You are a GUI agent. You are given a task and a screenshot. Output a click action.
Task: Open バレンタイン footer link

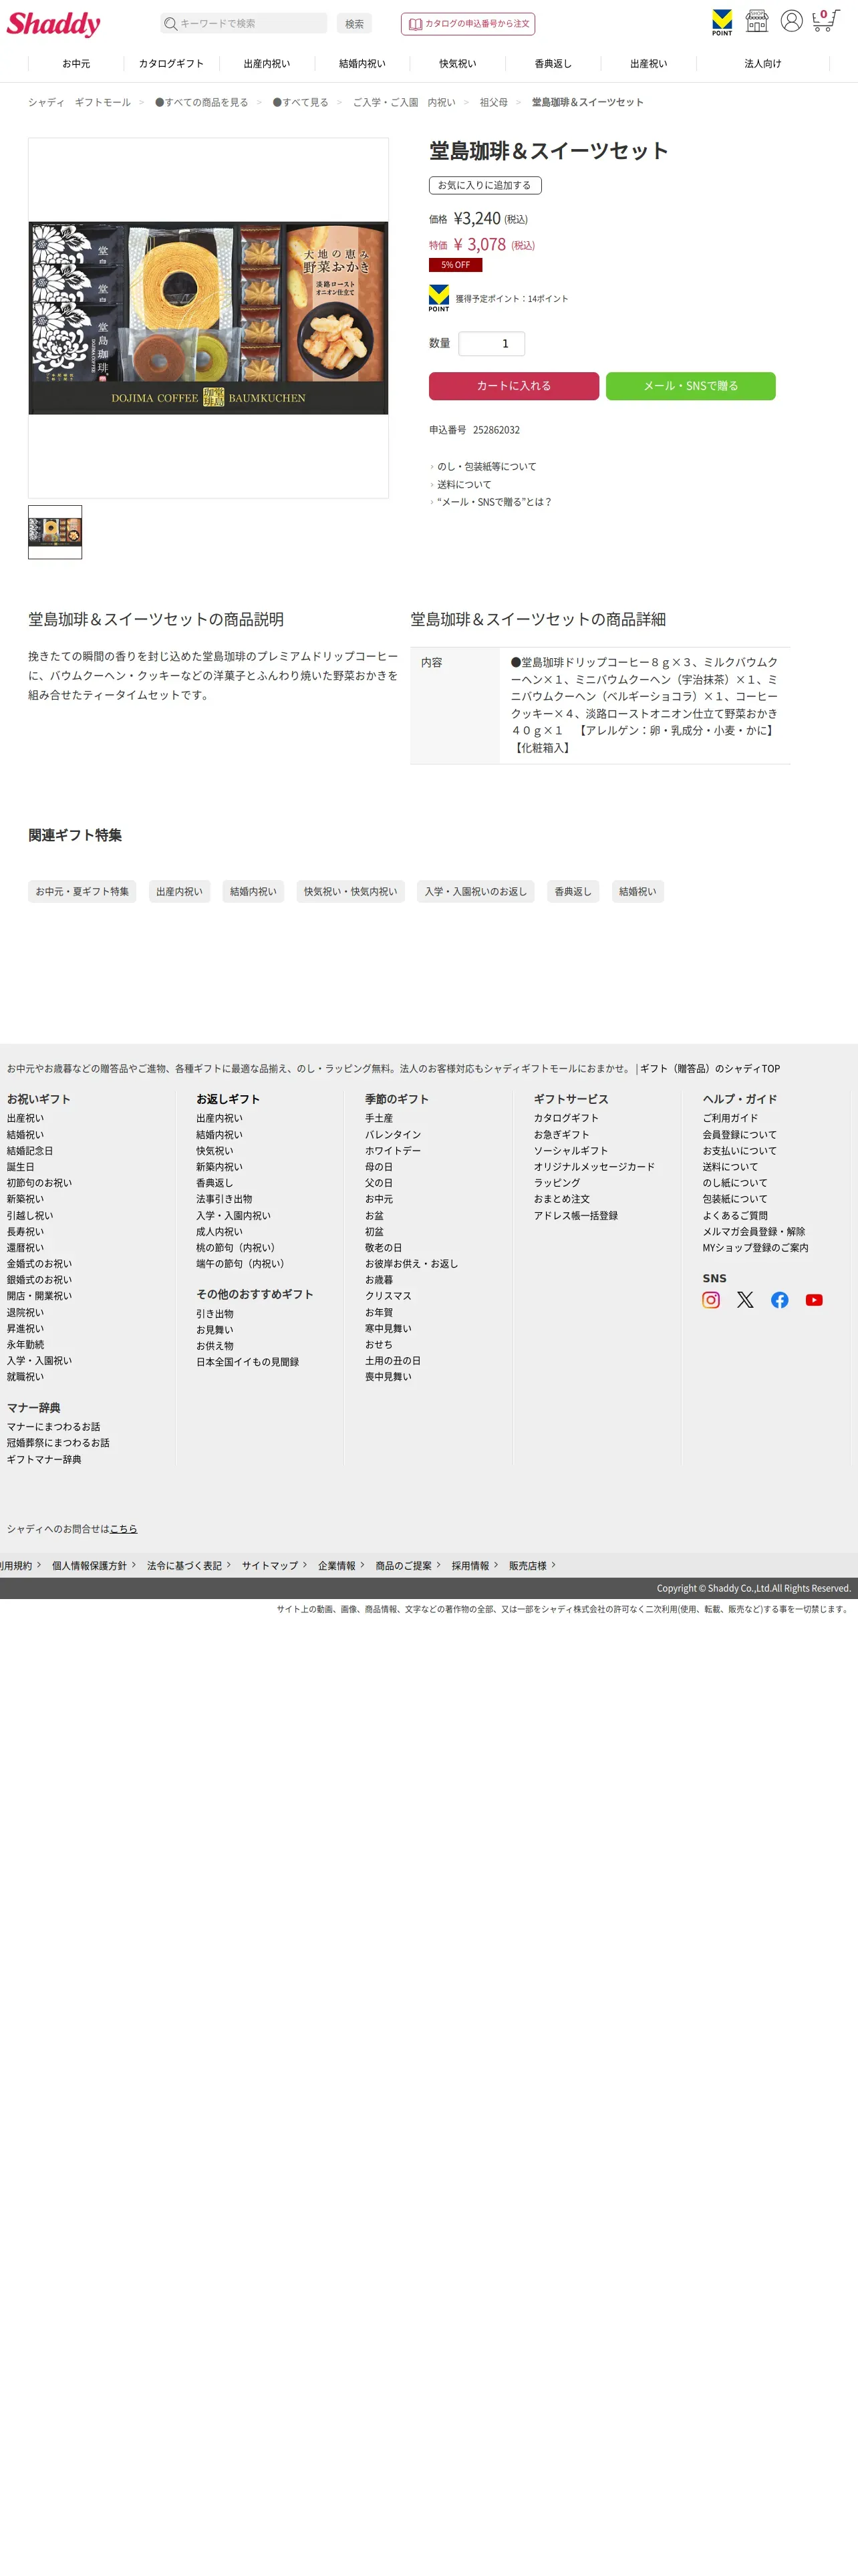(393, 1135)
